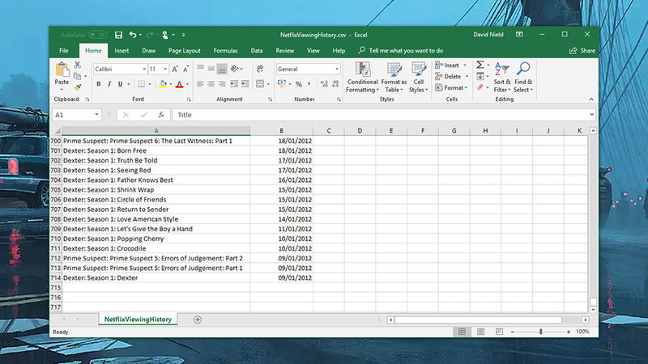Click the zoom slider handle

click(x=540, y=332)
